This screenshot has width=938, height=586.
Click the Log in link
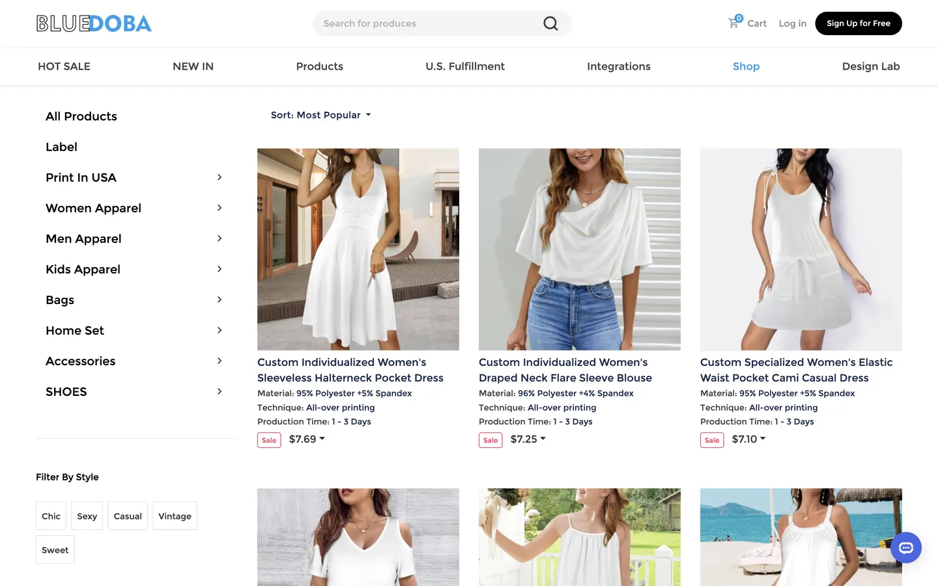pos(792,23)
